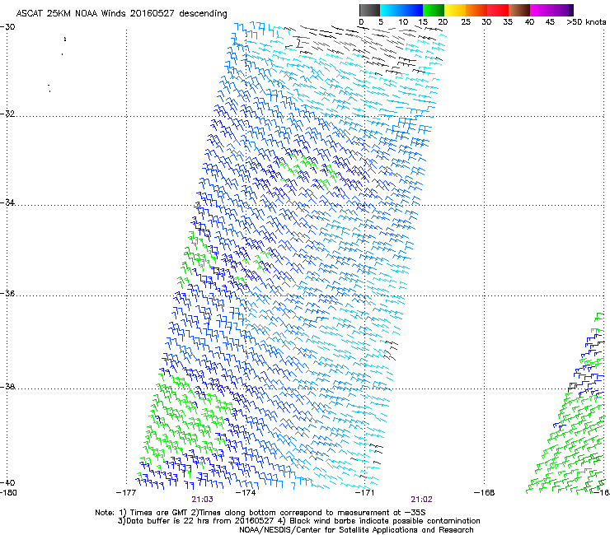
Task: Click the '-177' longitude label
Action: click(126, 493)
